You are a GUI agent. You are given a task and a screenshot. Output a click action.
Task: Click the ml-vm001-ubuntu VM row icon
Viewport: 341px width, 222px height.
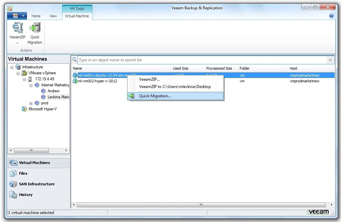tap(75, 75)
